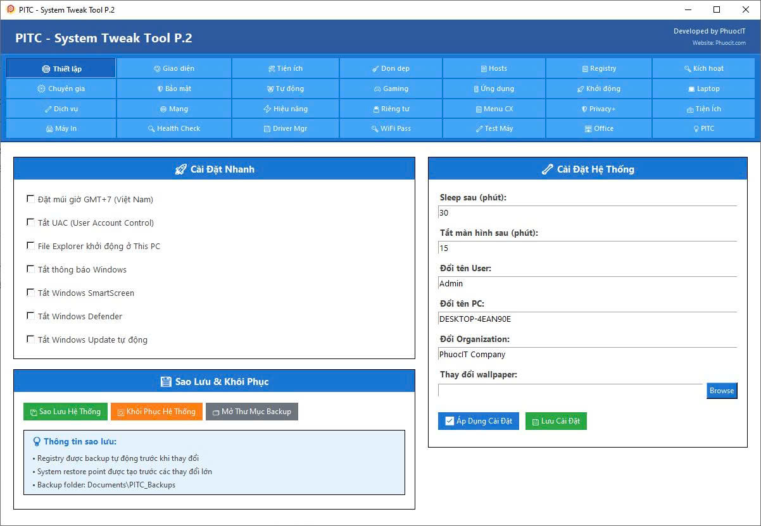The image size is (761, 526).
Task: Switch to the Registry tab
Action: (598, 68)
